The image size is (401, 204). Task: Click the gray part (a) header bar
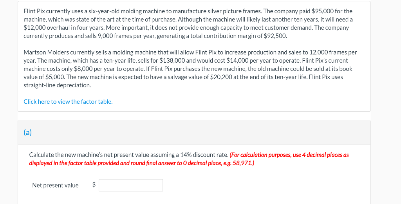coord(194,132)
